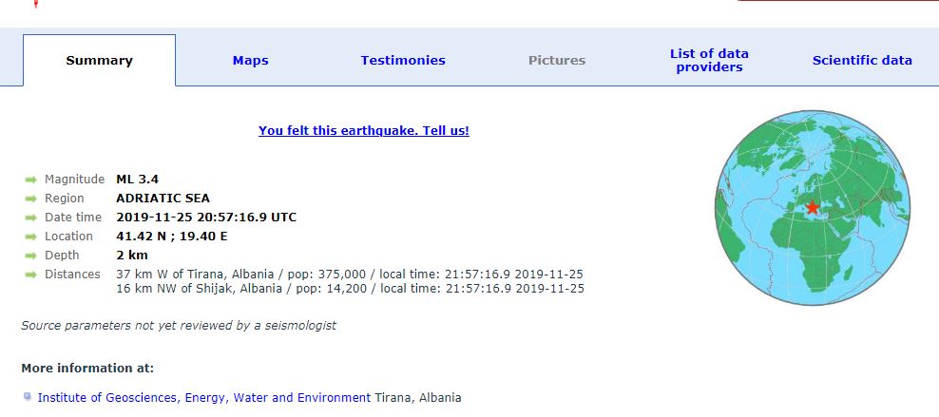
Task: Select the Summary tab
Action: [x=99, y=60]
